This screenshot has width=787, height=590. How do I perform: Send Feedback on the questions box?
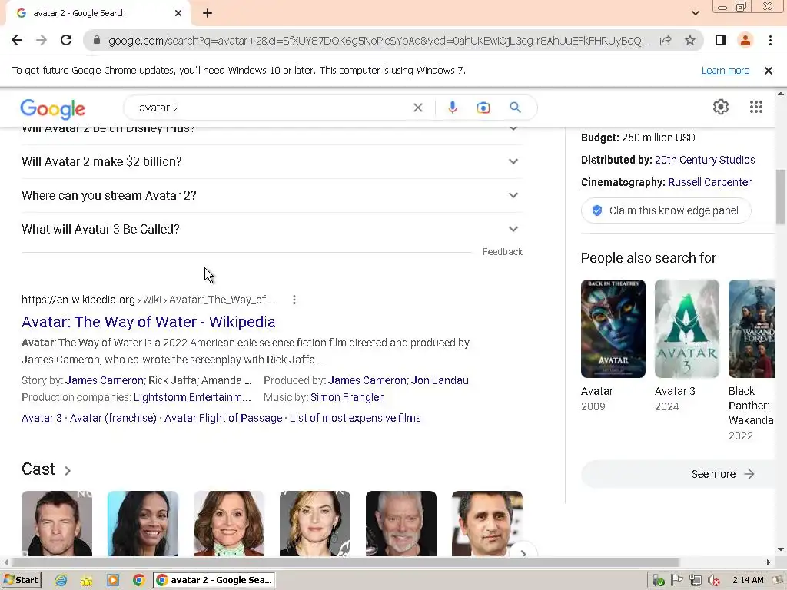click(x=503, y=252)
